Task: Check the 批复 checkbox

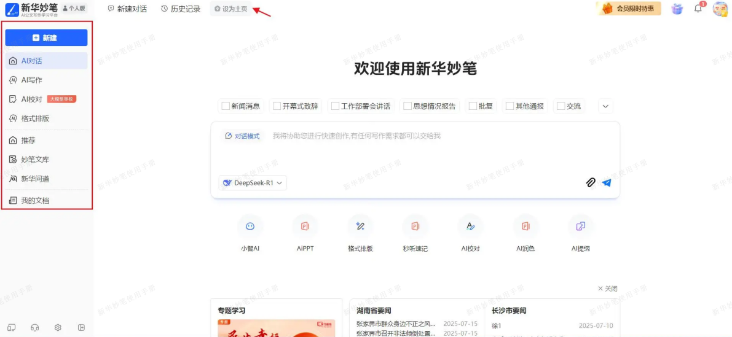Action: 473,106
